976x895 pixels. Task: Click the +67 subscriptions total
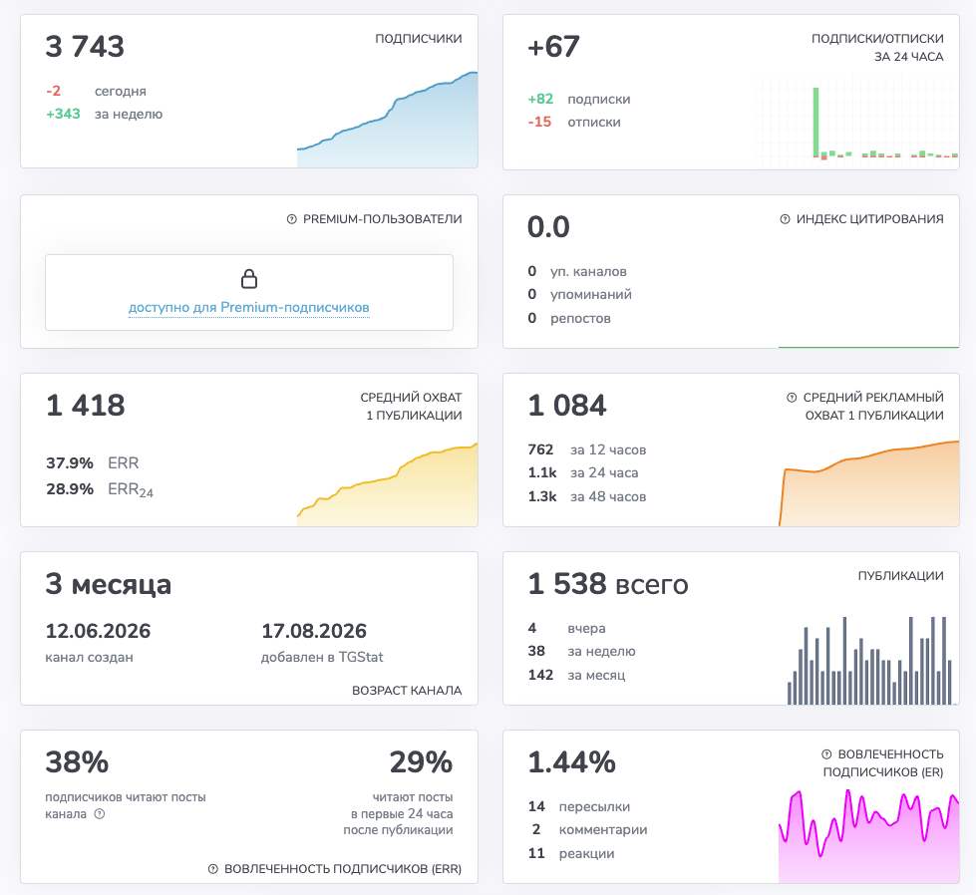(x=553, y=47)
